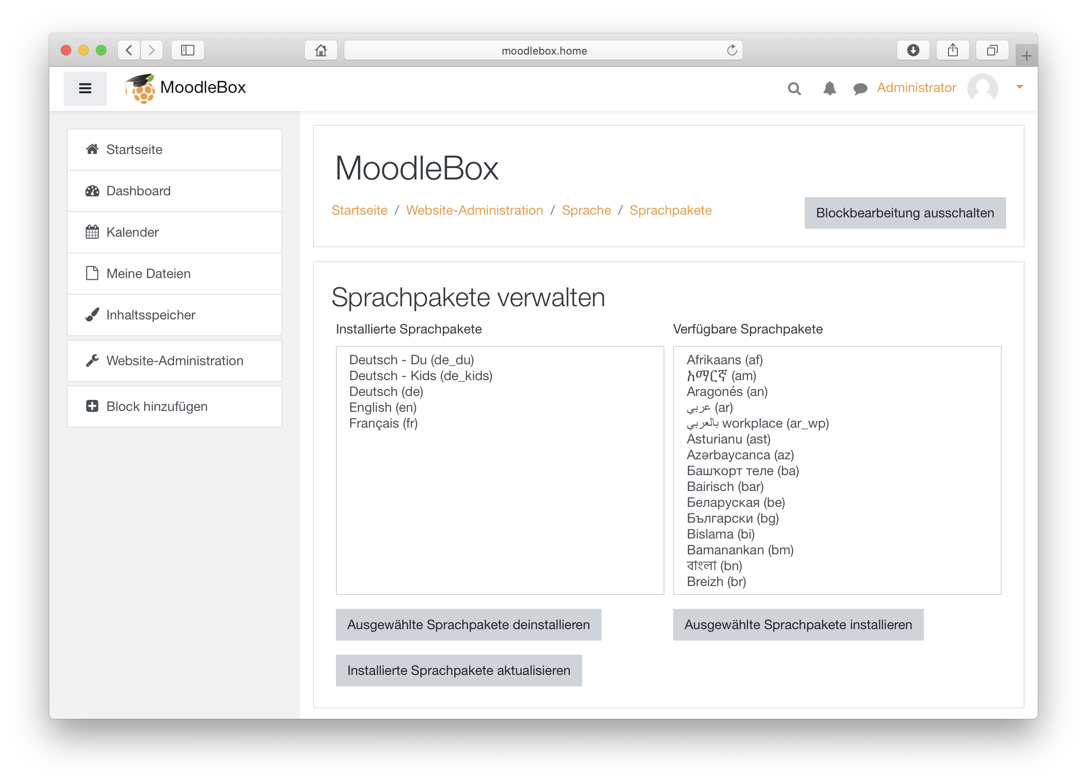Open Kalender in the side navigation

(x=175, y=232)
